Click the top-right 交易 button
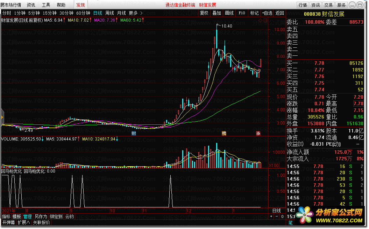369x229 pixels. 328,5
